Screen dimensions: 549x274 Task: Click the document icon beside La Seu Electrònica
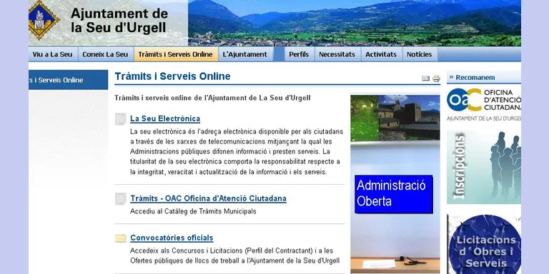(x=120, y=119)
